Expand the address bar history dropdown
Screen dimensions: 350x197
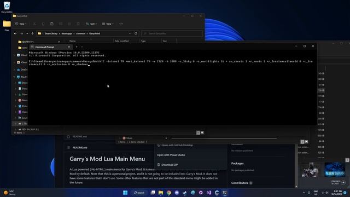[x=130, y=33]
